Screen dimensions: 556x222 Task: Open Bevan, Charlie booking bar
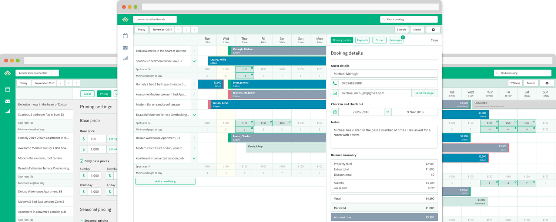(x=277, y=138)
